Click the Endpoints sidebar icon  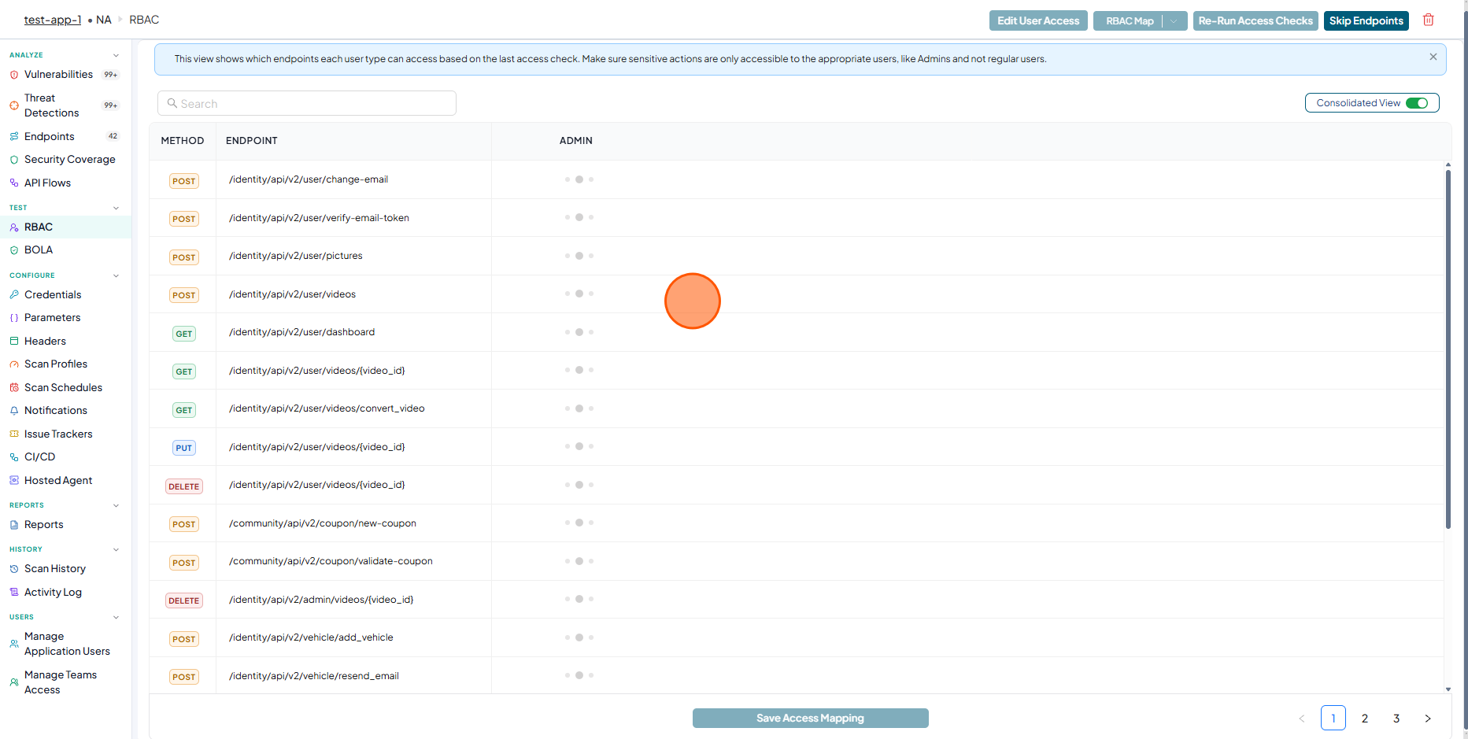click(14, 137)
